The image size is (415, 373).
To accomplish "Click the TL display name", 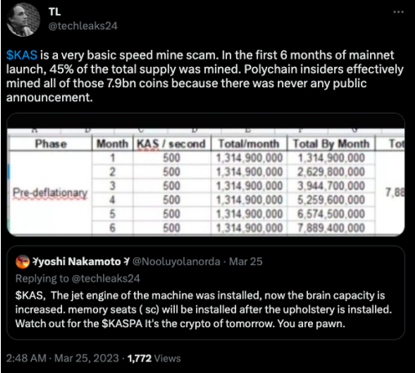I will (55, 11).
